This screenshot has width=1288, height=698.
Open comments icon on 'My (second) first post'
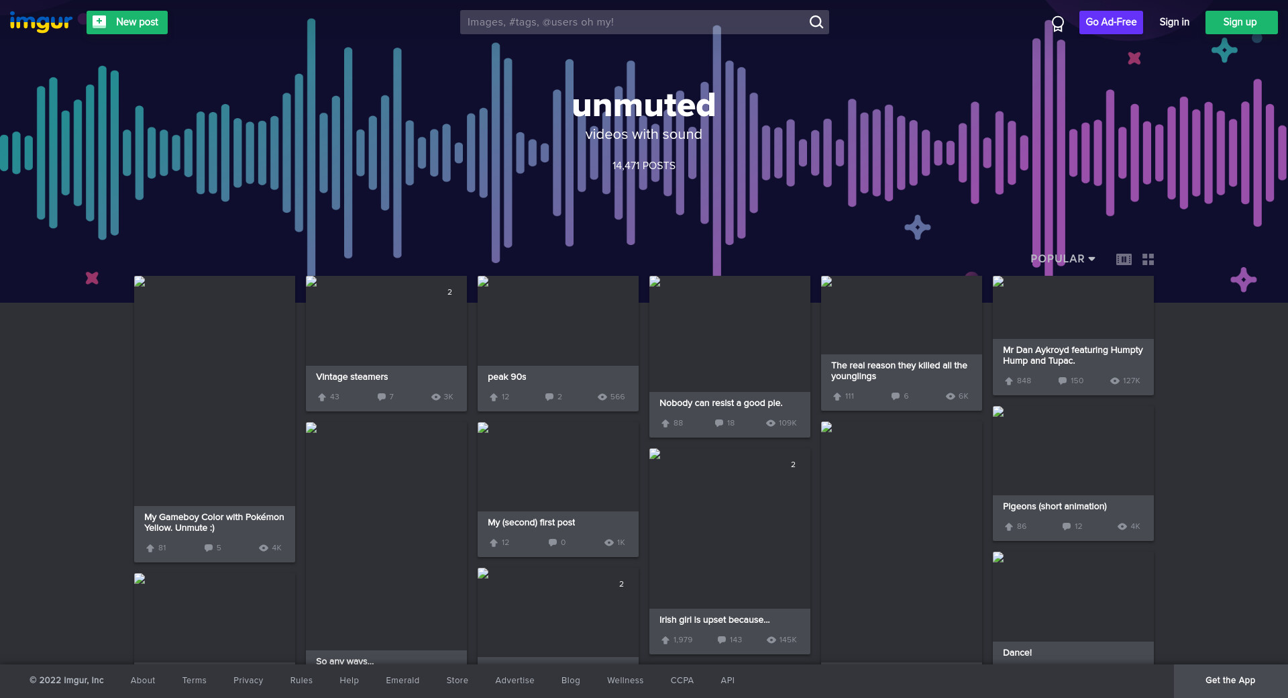tap(553, 542)
